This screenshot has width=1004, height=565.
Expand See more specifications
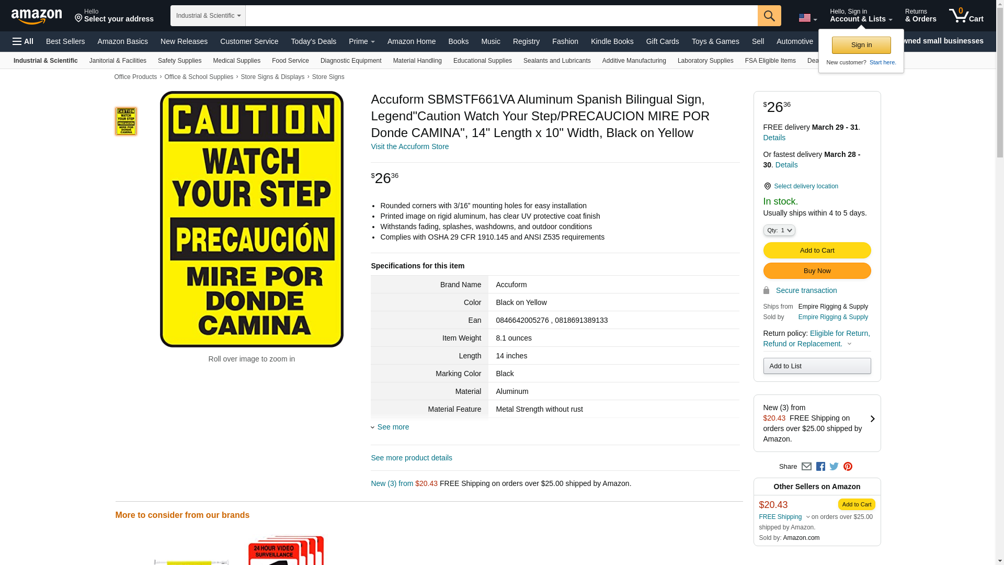click(x=390, y=427)
